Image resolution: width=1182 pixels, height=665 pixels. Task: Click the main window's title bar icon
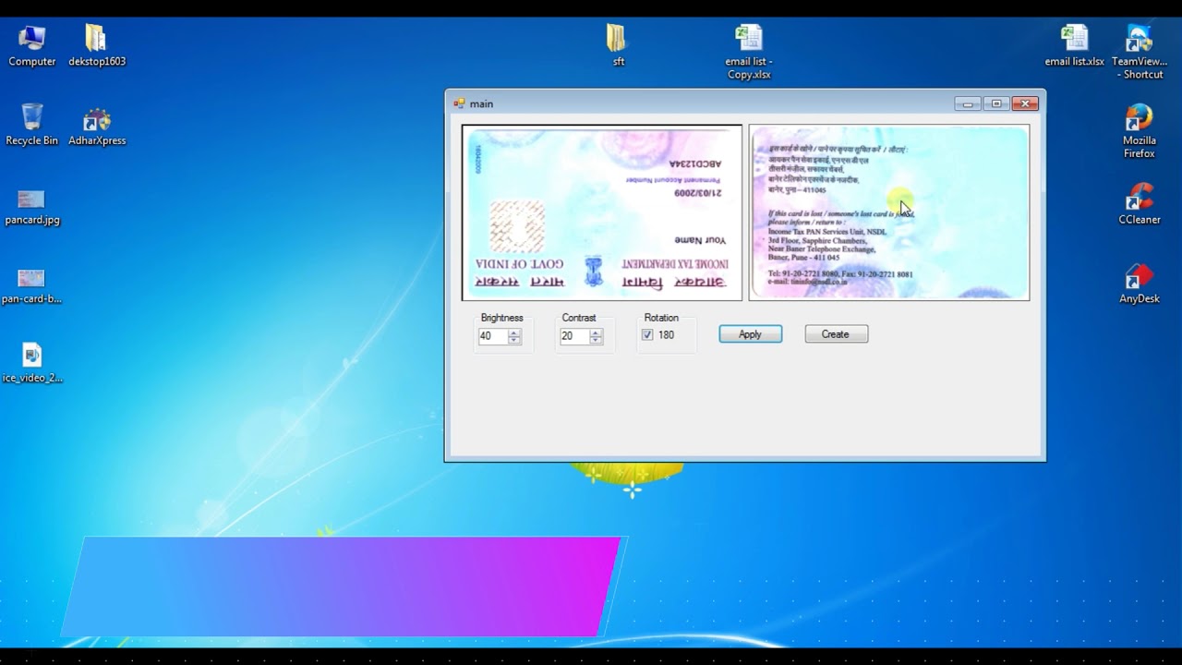coord(459,103)
